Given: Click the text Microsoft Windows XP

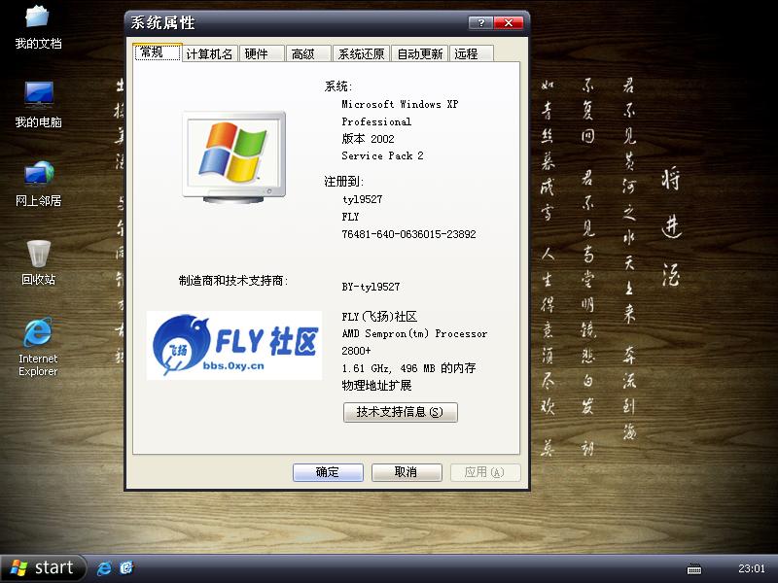Looking at the screenshot, I should coord(400,104).
